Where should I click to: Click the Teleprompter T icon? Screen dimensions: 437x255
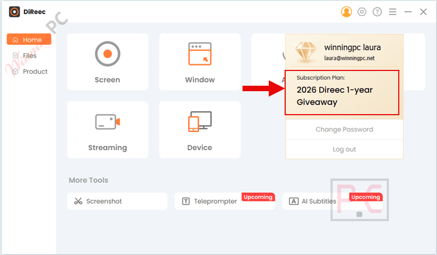coord(186,201)
